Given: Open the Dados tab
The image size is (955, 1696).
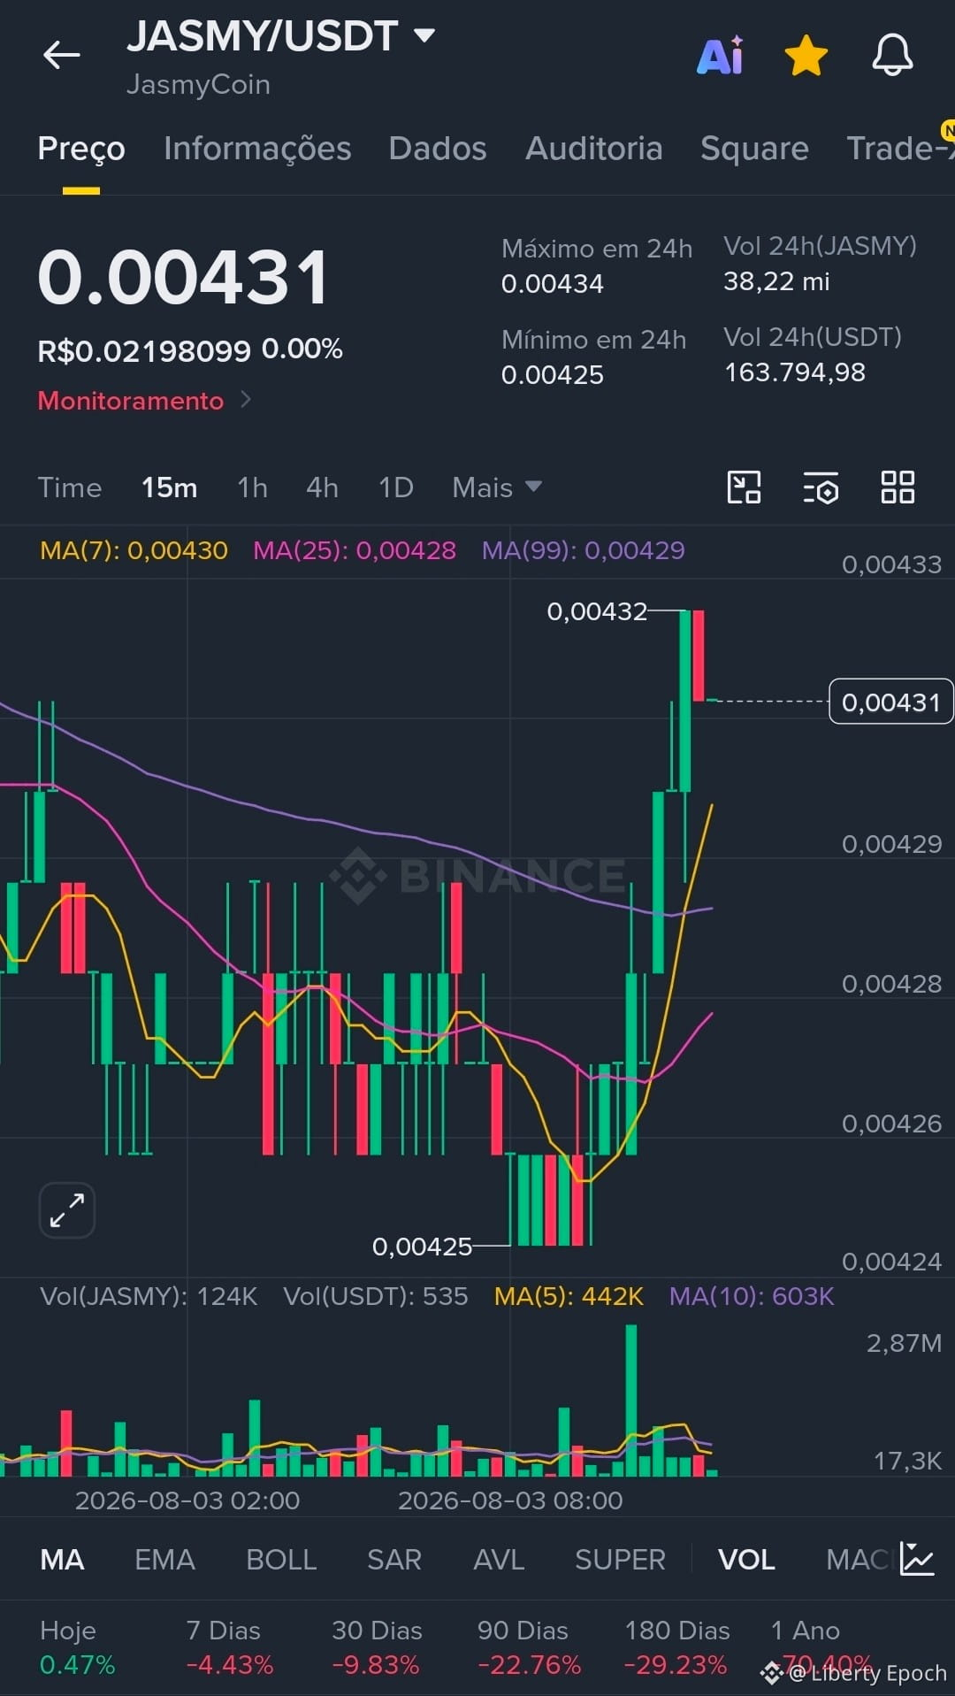Looking at the screenshot, I should tap(438, 149).
